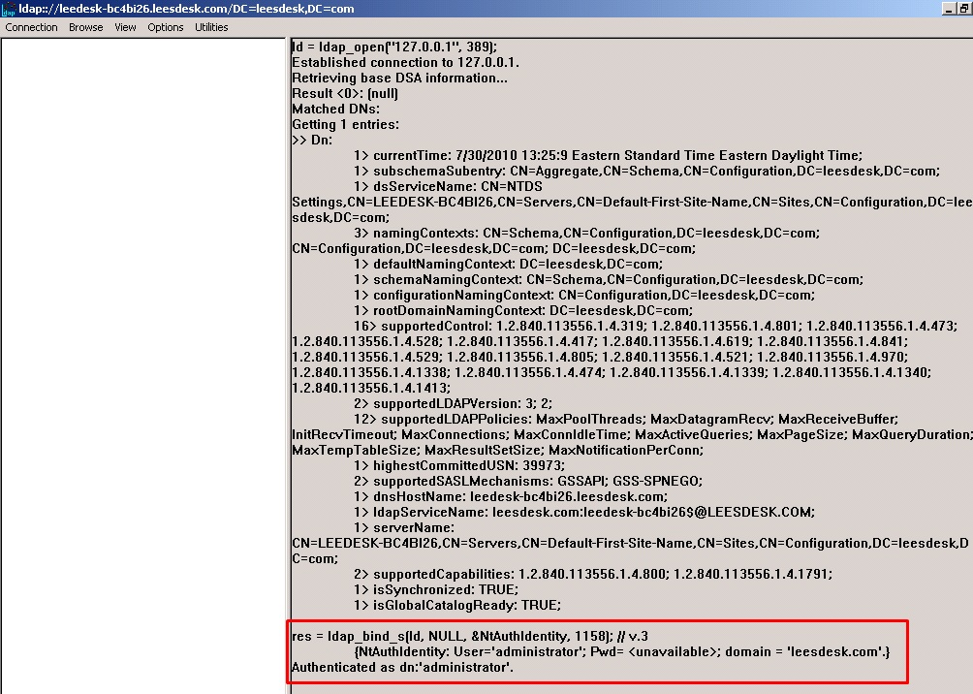Image resolution: width=973 pixels, height=694 pixels.
Task: Click the subschemaSubentry attribute line
Action: [x=646, y=171]
